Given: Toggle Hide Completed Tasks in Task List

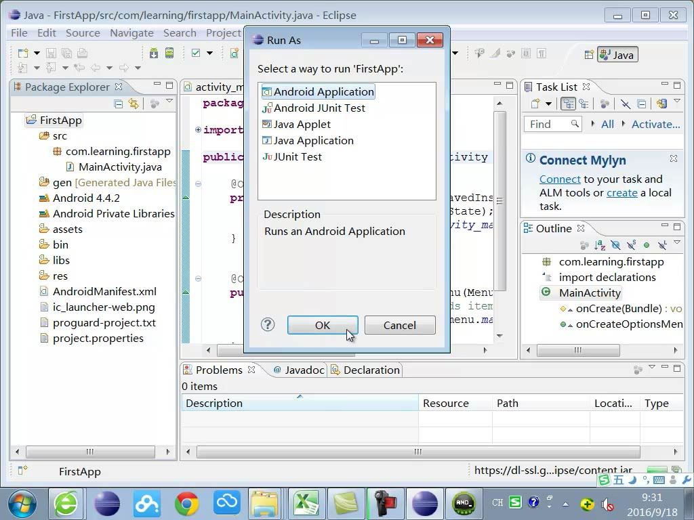Looking at the screenshot, I should [625, 104].
